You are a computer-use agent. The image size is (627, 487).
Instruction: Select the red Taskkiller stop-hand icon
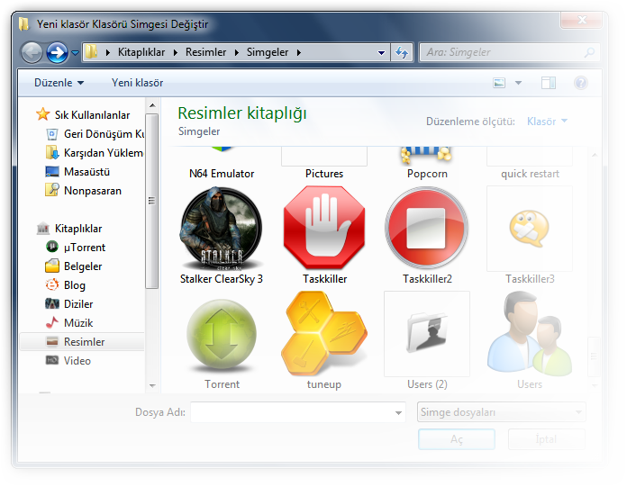324,228
